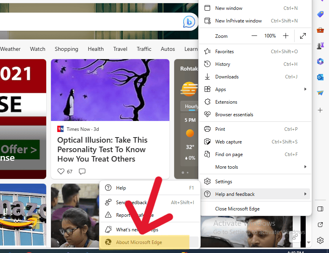Expand Help and feedback submenu arrow
The image size is (329, 253).
305,194
